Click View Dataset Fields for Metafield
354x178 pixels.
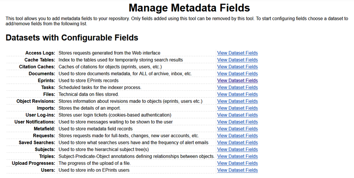click(x=237, y=129)
